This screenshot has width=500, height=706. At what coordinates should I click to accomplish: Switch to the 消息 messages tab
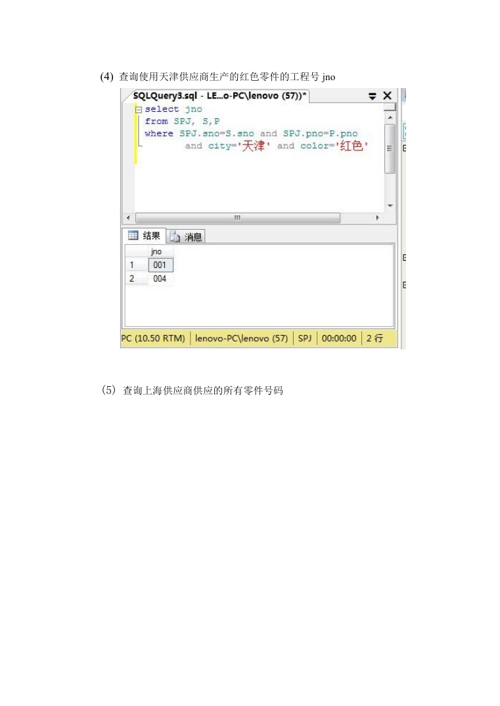coord(186,236)
